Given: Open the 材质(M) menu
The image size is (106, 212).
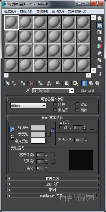Looking at the screenshot, I should tap(26, 11).
